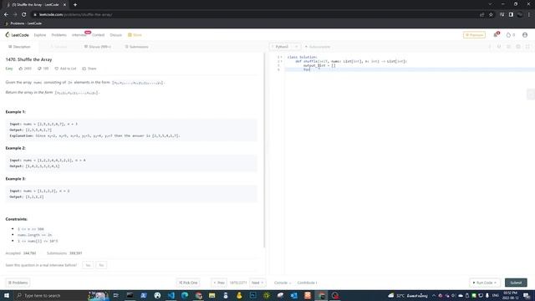535x301 pixels.
Task: Expand the Console panel
Action: pos(283,283)
